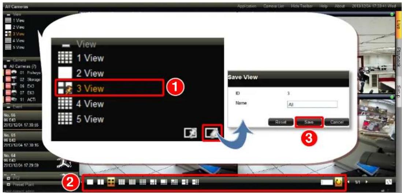Select the two-pane split layout icon

click(100, 182)
